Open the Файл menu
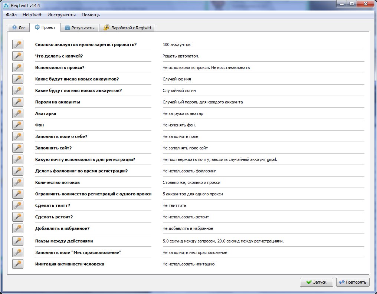 (11, 15)
